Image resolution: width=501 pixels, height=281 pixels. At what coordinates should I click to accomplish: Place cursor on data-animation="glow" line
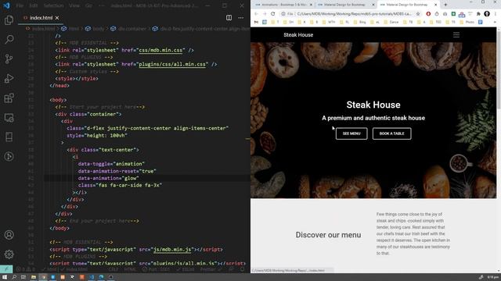click(109, 178)
